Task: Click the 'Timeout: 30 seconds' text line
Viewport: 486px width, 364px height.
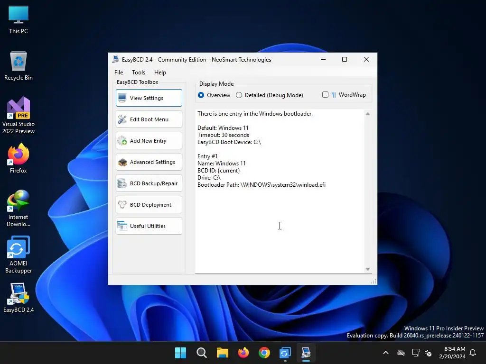Action: pyautogui.click(x=223, y=135)
